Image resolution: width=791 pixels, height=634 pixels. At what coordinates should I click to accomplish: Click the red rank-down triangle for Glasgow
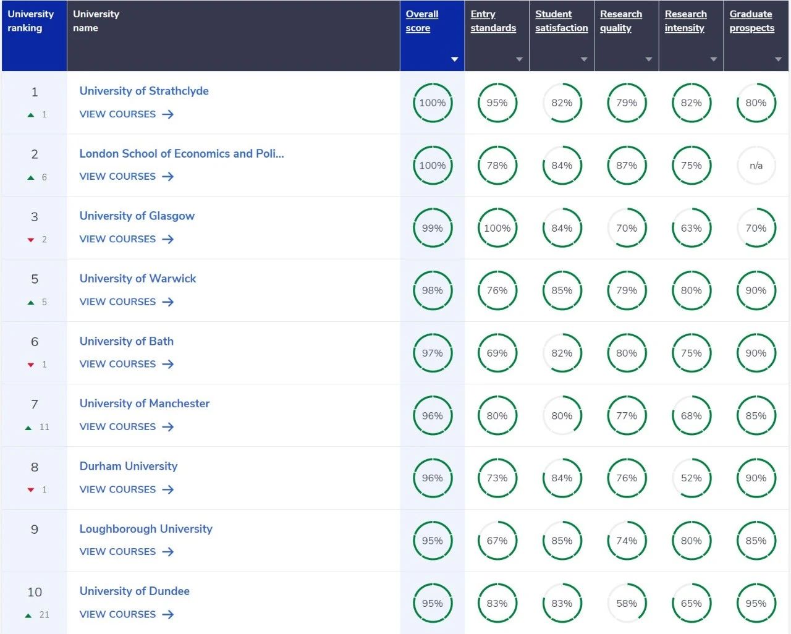tap(31, 240)
